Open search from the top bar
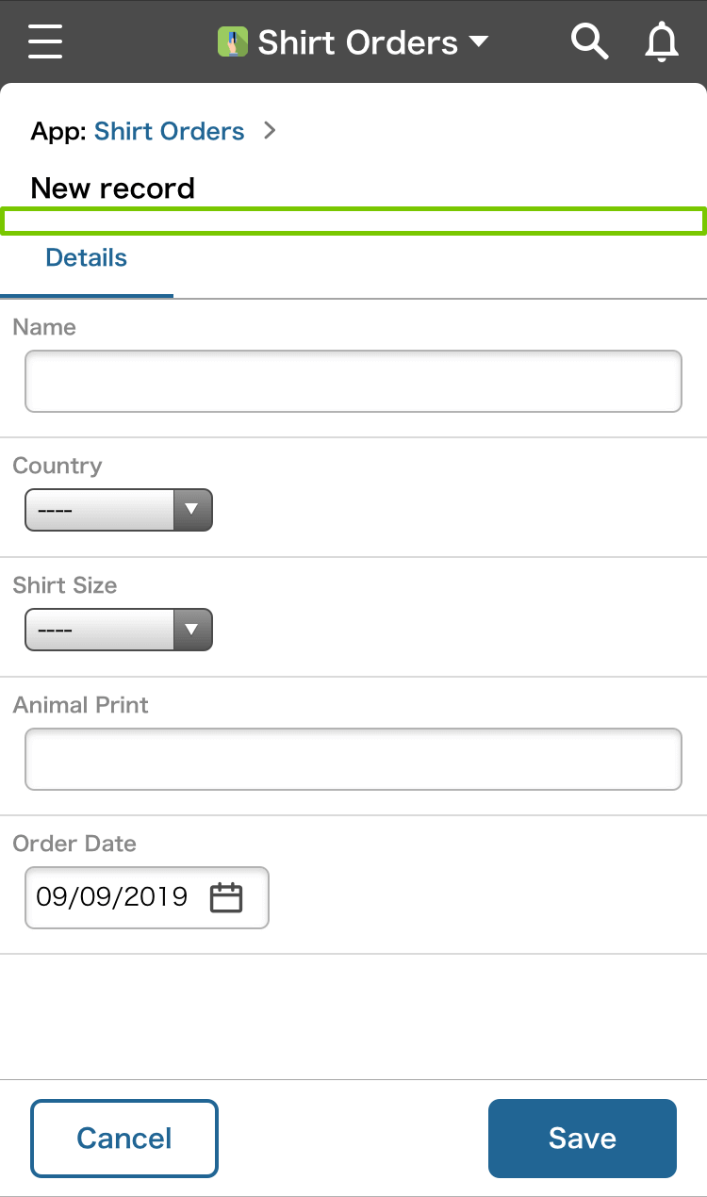707x1197 pixels. [588, 41]
